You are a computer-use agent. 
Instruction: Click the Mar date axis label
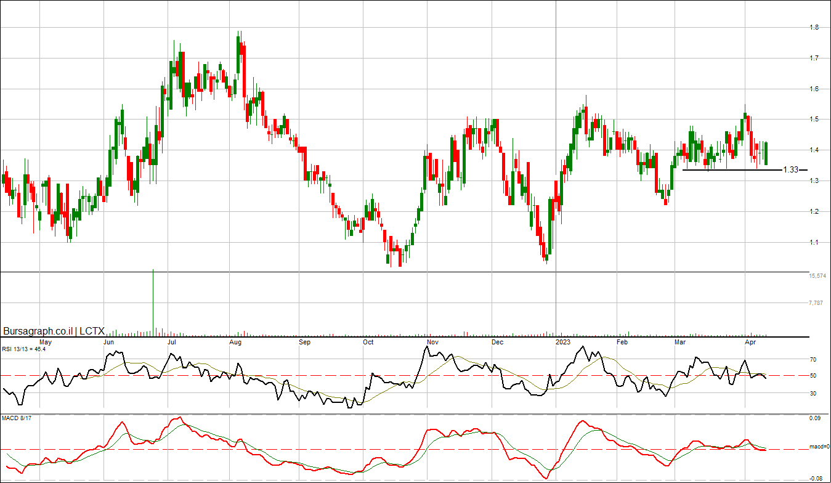pyautogui.click(x=680, y=341)
